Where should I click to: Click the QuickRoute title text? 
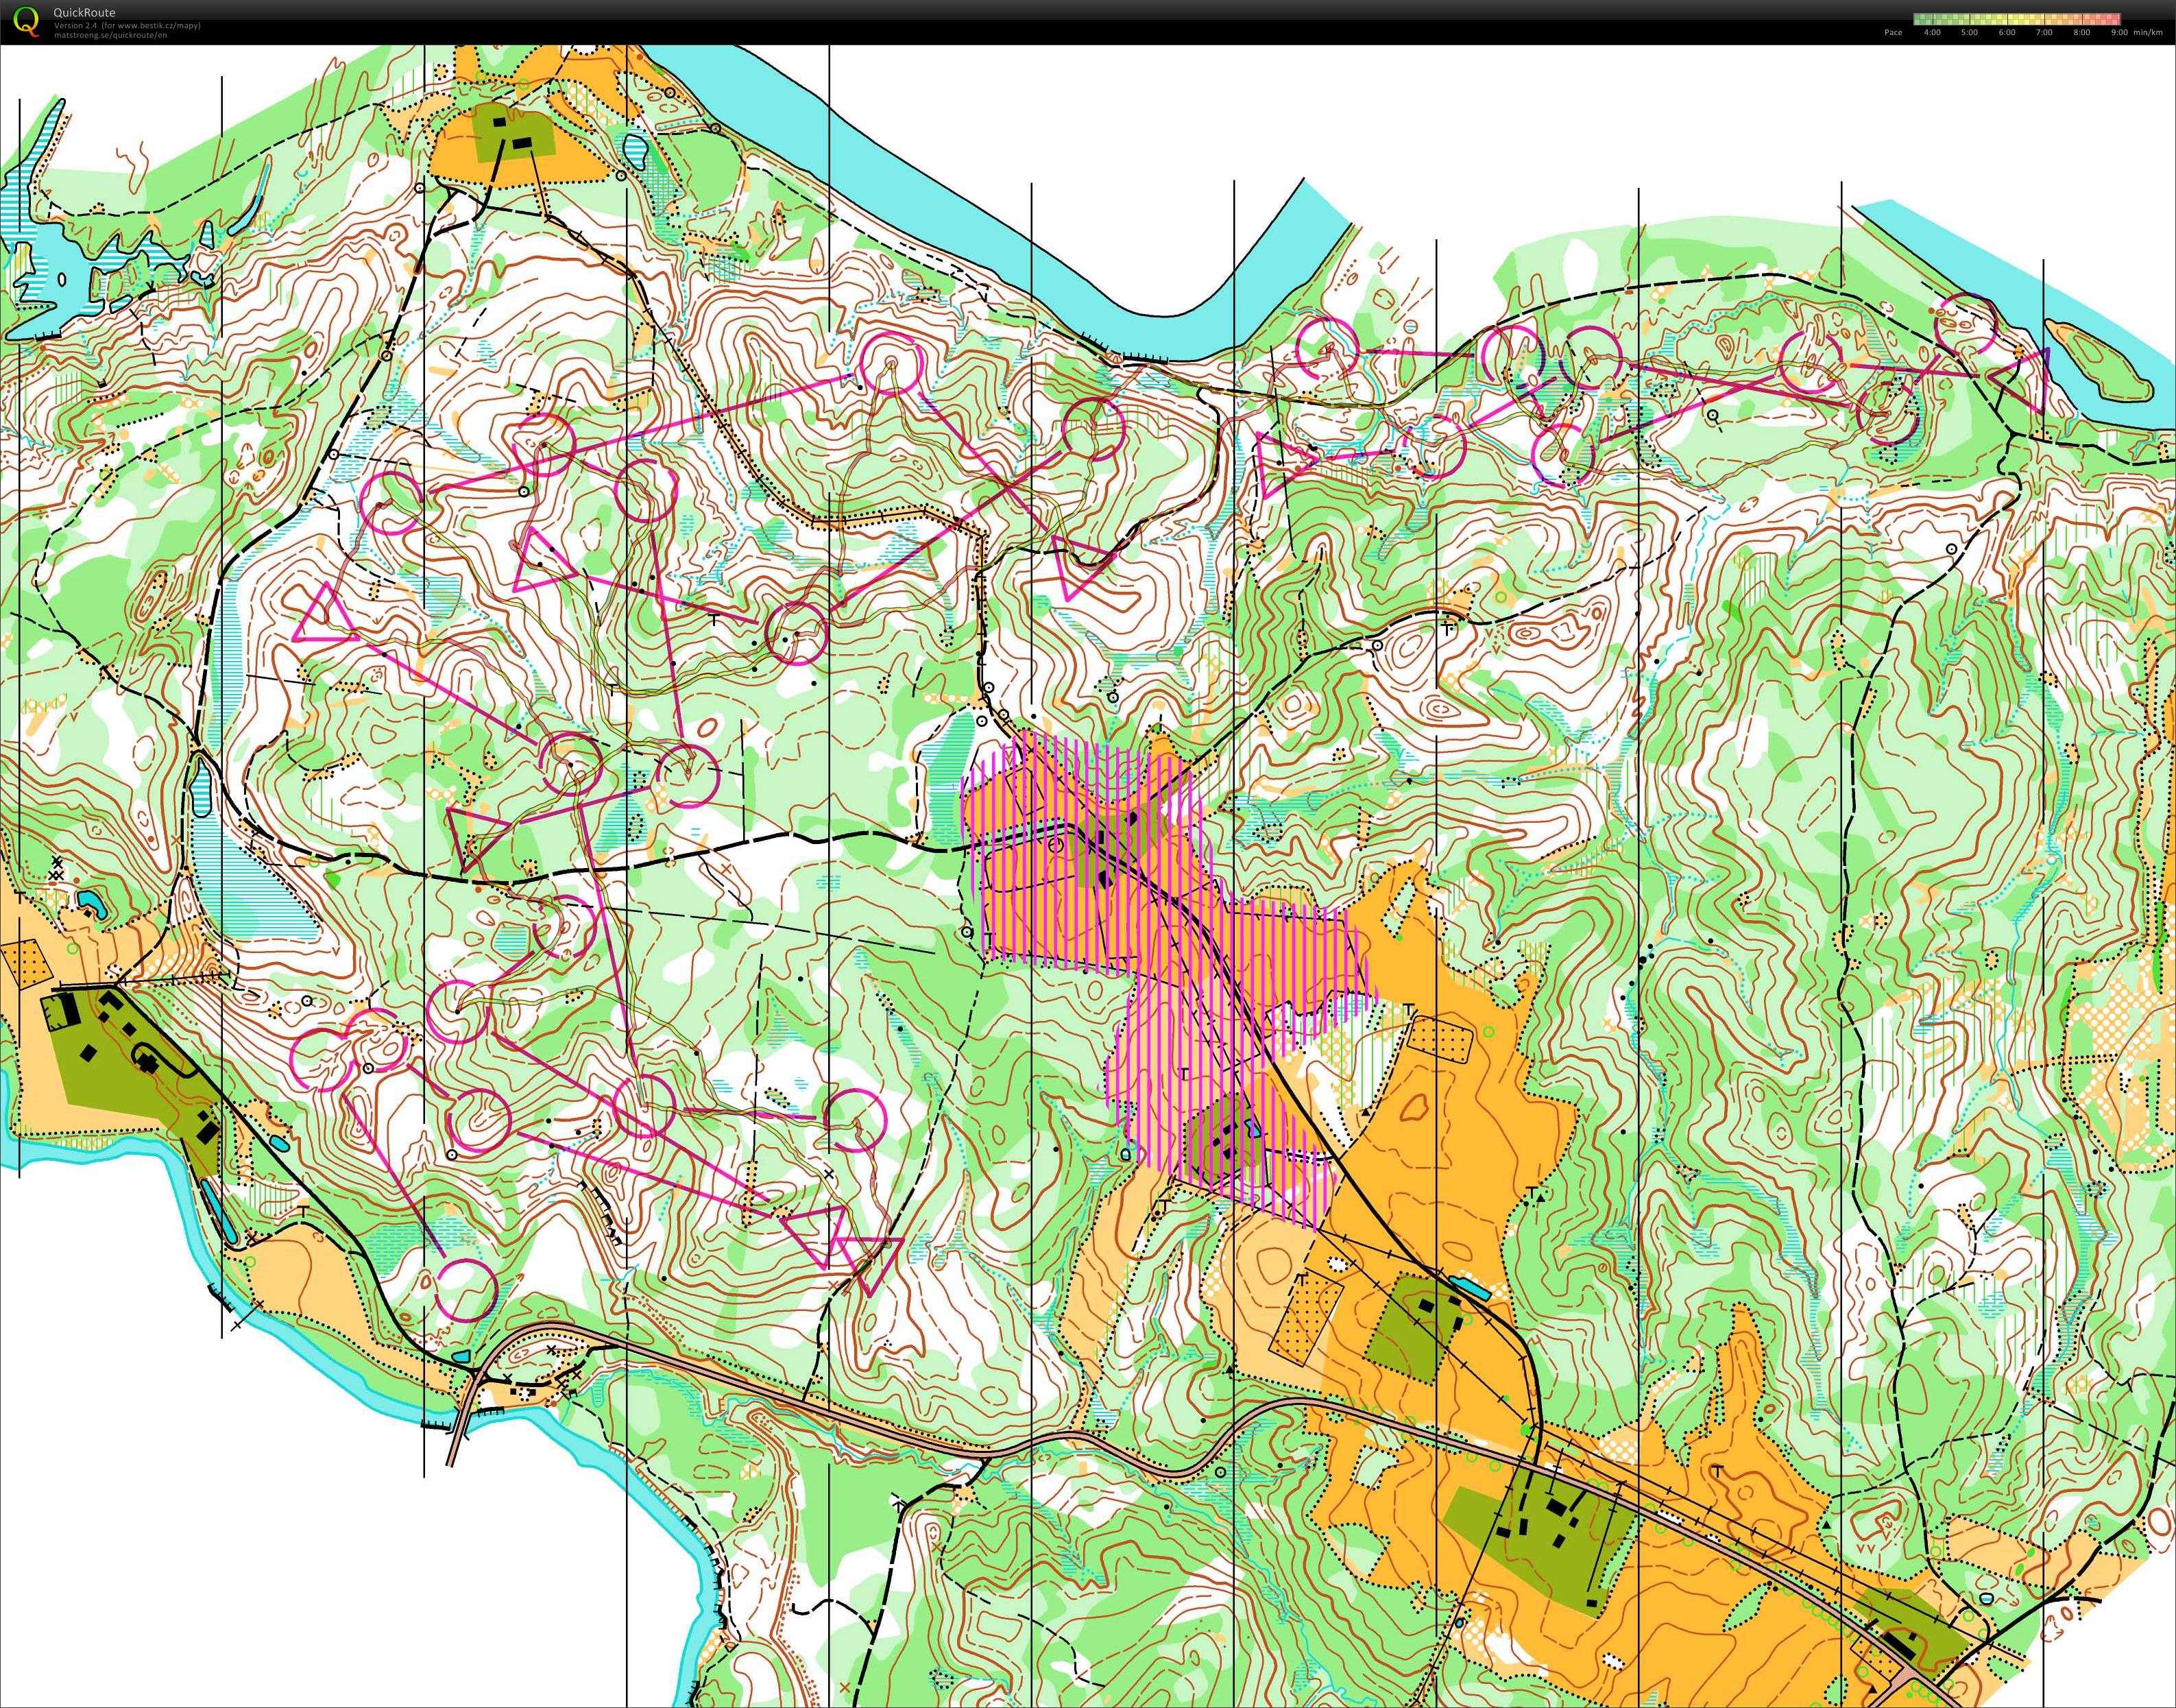coord(84,13)
